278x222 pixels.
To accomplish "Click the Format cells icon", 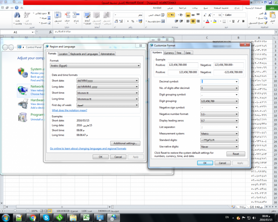I will point(58,15).
